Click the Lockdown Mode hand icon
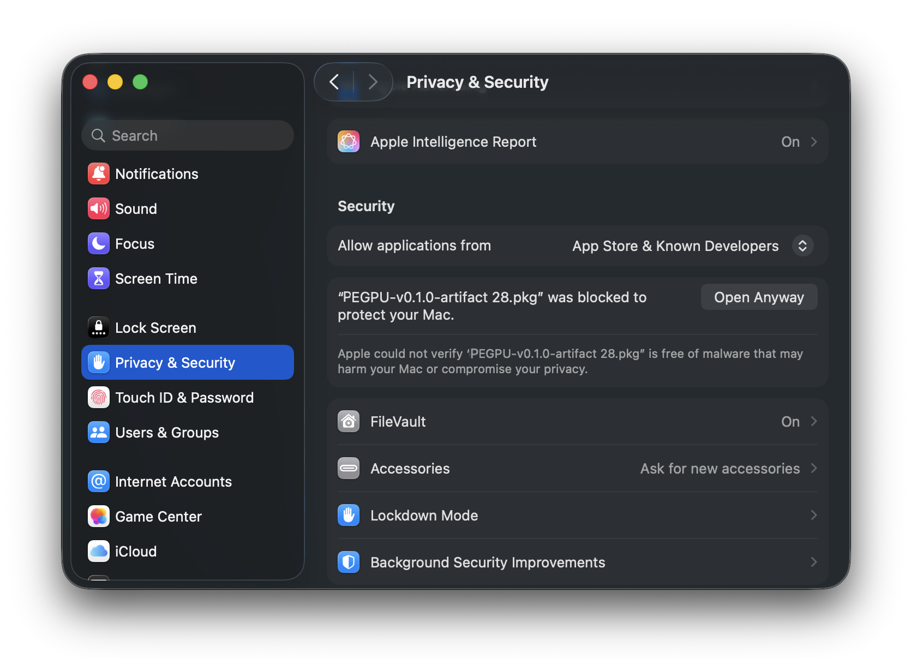Screen dimensions: 911x658 [349, 516]
